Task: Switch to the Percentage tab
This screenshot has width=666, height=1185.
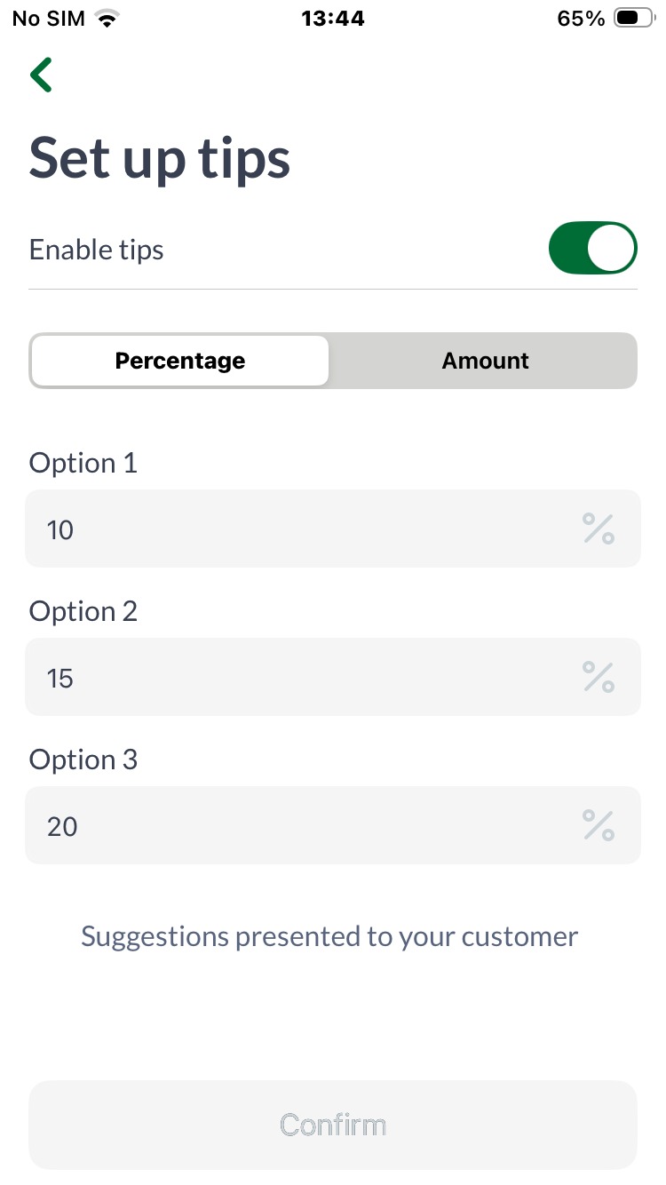Action: (x=180, y=361)
